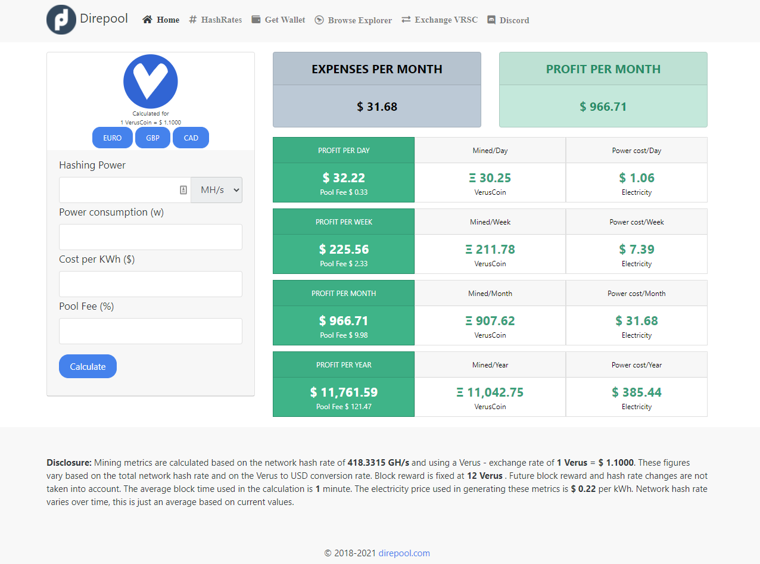Click the VerusCoin round logo
The width and height of the screenshot is (760, 564).
[x=151, y=82]
